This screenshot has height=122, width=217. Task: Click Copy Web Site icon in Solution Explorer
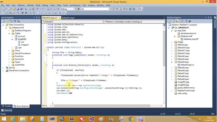[x=186, y=21]
